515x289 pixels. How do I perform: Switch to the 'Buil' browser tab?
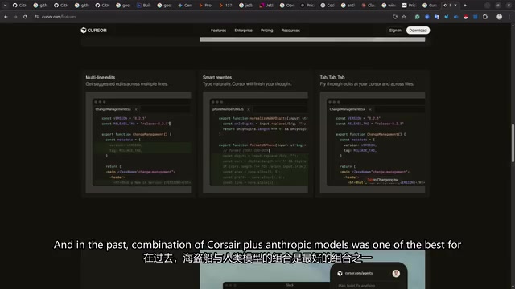[x=144, y=6]
